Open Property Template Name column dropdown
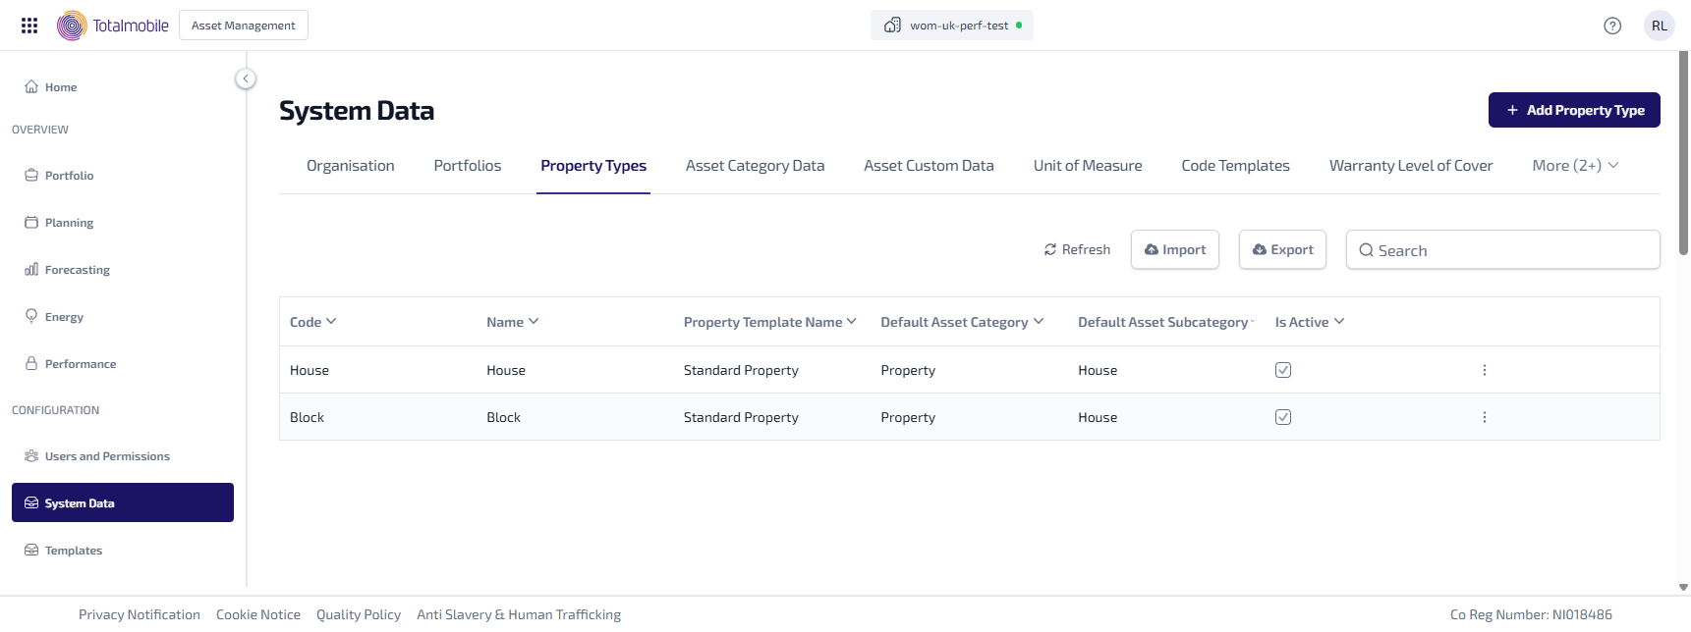The height and width of the screenshot is (632, 1691). [x=851, y=322]
